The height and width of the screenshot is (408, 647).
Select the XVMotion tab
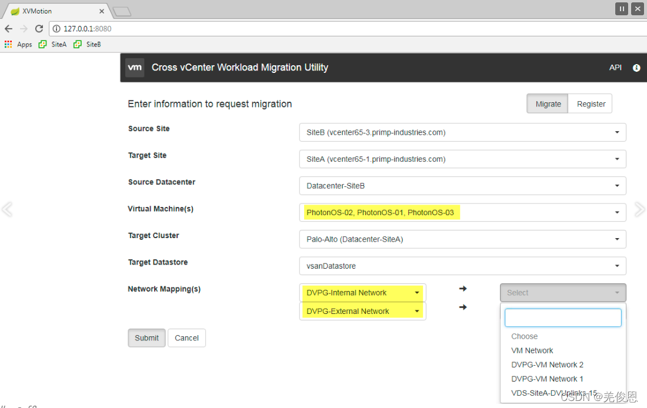click(56, 11)
